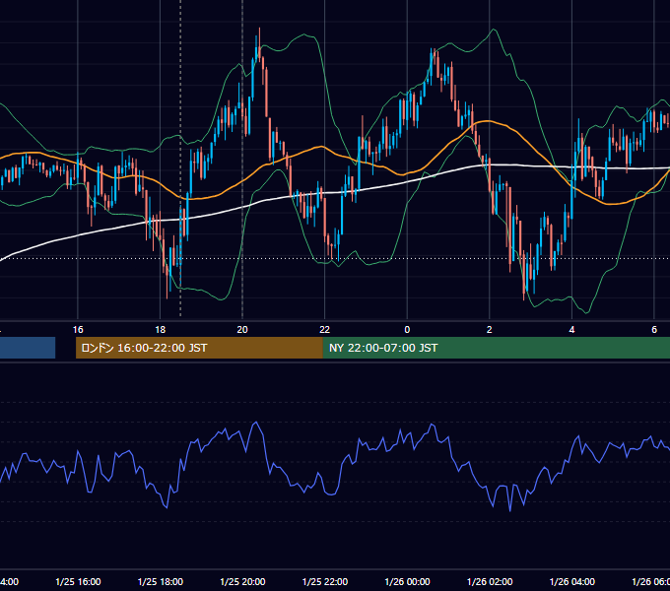
Task: Click the 1/26 04:00 time label
Action: click(572, 581)
